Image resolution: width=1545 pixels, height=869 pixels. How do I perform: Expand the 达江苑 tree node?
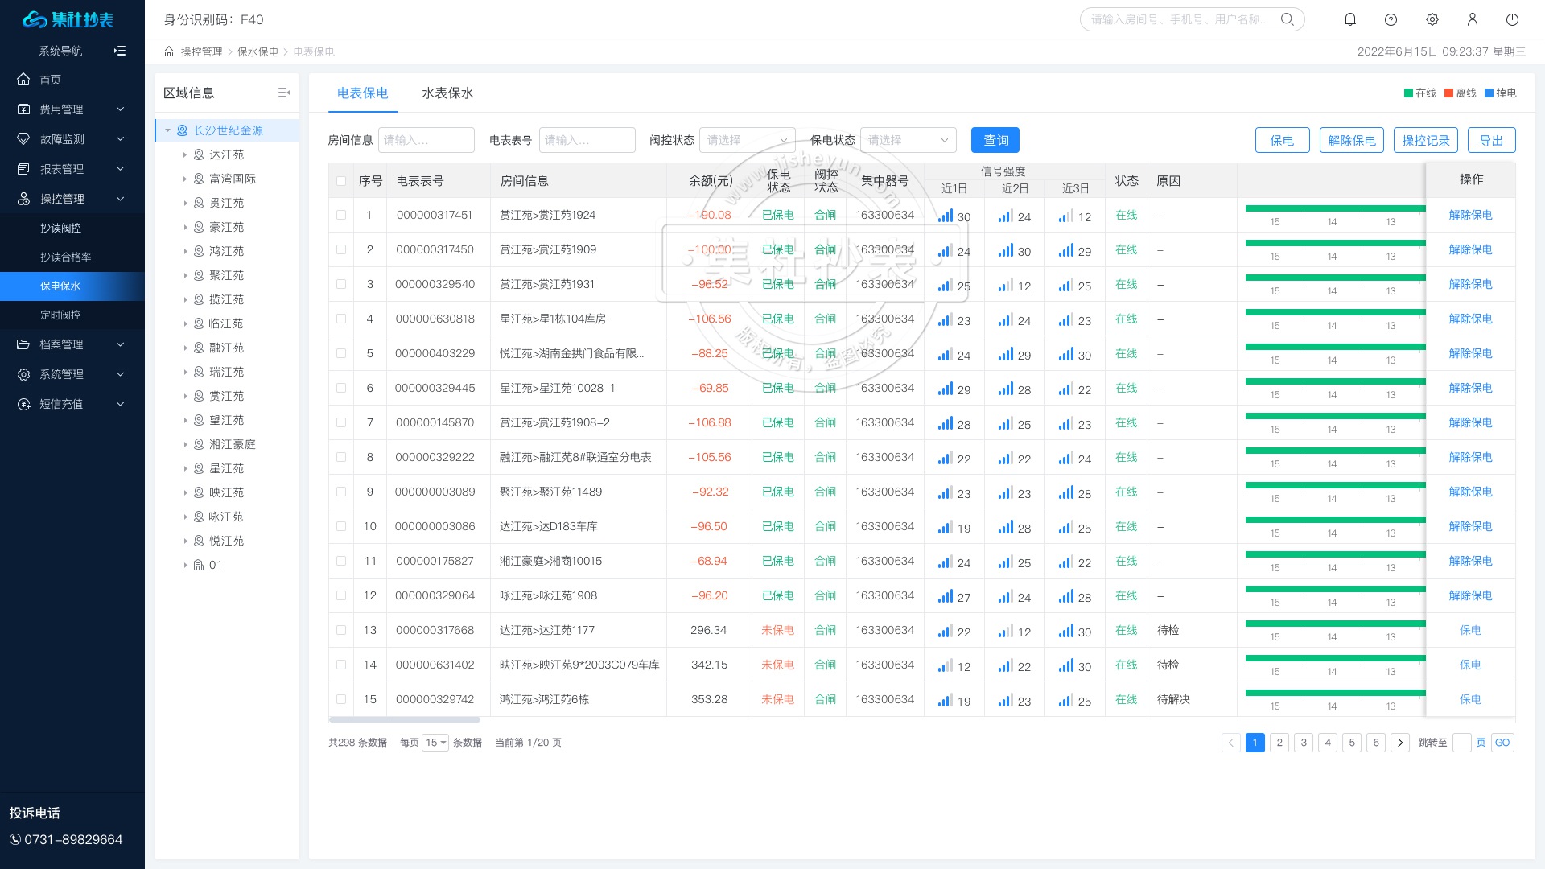[x=184, y=154]
